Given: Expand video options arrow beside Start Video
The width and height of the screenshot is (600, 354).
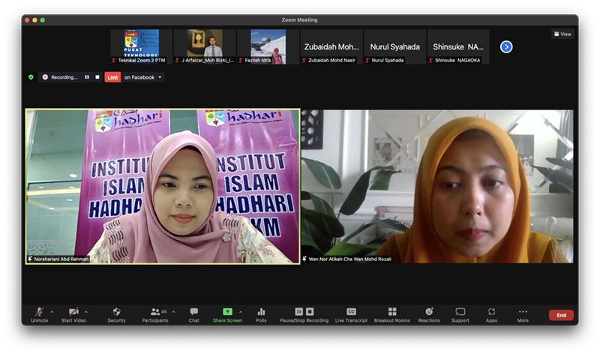Looking at the screenshot, I should point(86,311).
